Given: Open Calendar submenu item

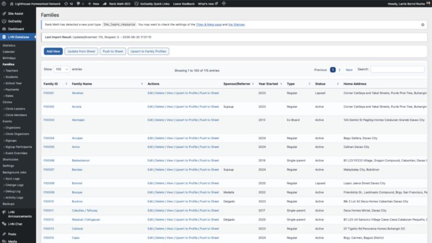Looking at the screenshot, I should click(x=8, y=52).
